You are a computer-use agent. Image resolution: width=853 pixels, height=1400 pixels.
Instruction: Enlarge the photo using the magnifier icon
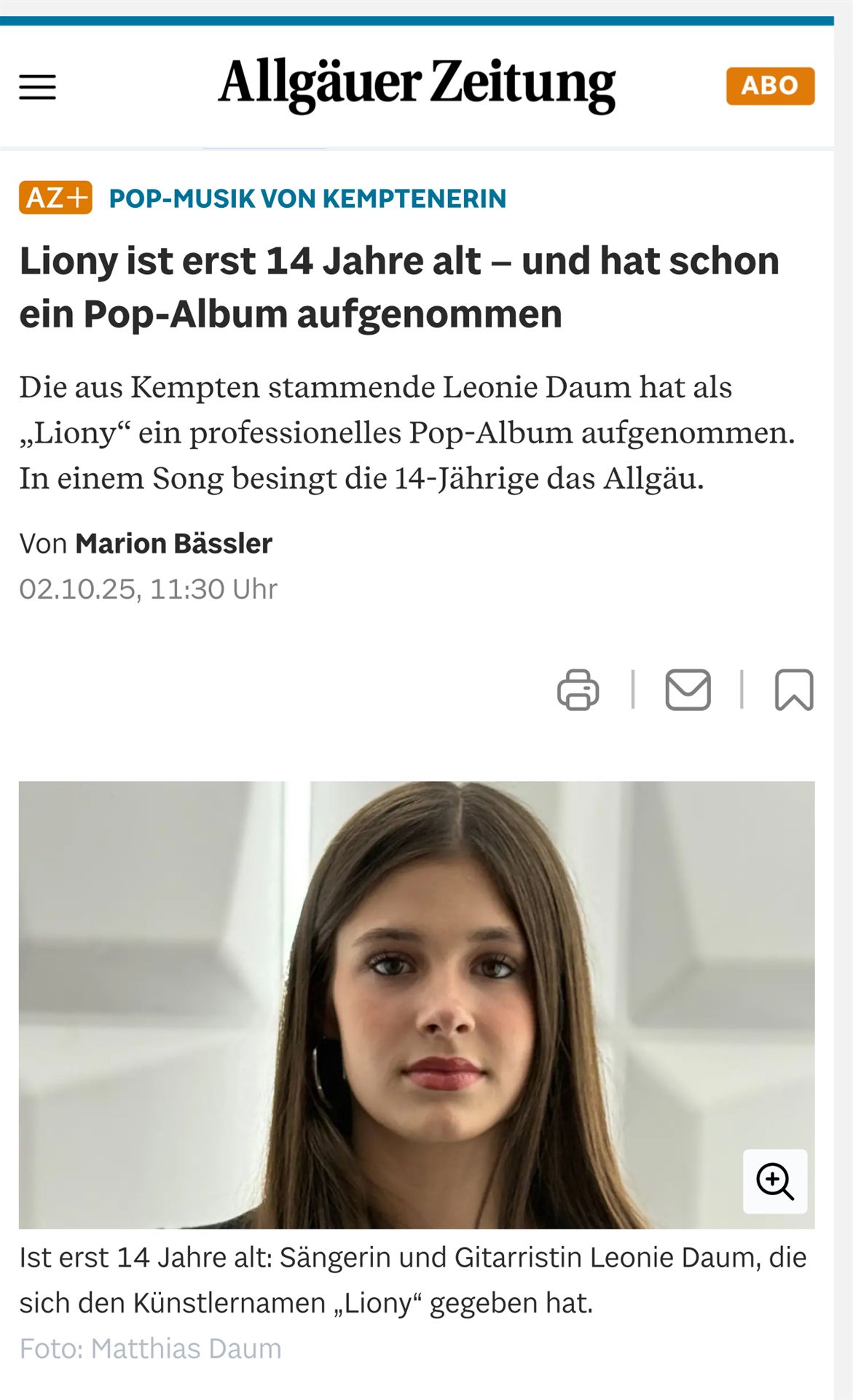774,1181
